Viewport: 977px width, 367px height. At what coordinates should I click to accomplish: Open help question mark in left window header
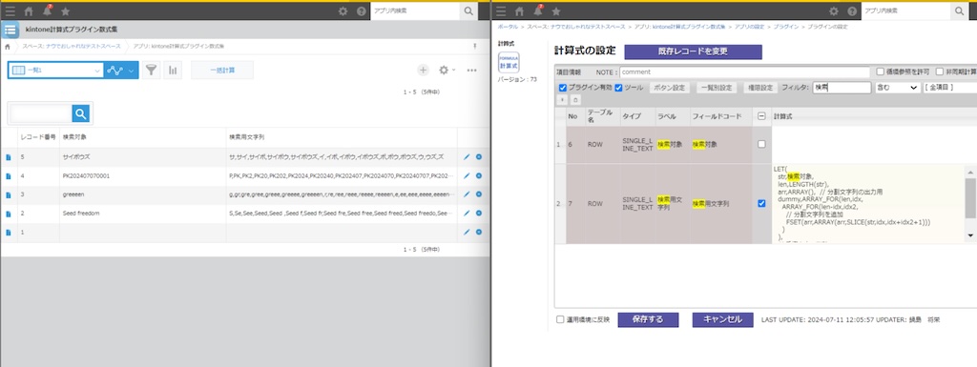(362, 11)
